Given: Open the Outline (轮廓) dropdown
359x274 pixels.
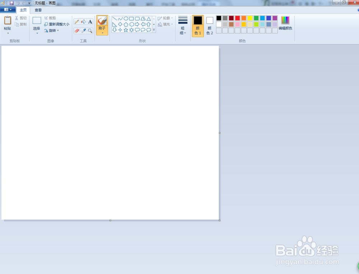Looking at the screenshot, I should 165,18.
